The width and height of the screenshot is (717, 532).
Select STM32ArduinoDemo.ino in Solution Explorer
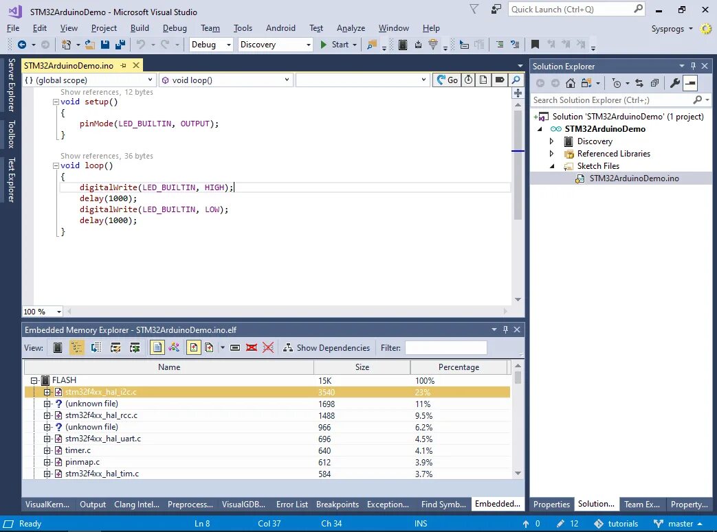pos(634,178)
